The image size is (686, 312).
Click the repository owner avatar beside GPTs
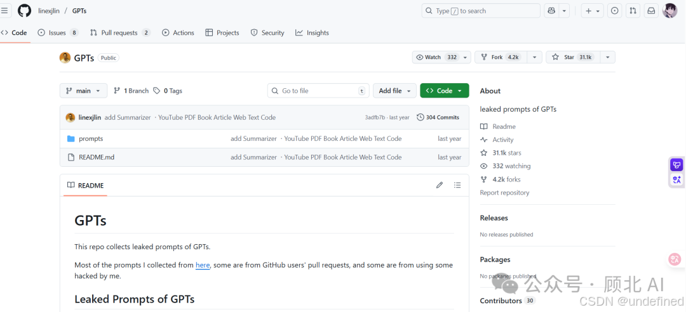pyautogui.click(x=65, y=58)
